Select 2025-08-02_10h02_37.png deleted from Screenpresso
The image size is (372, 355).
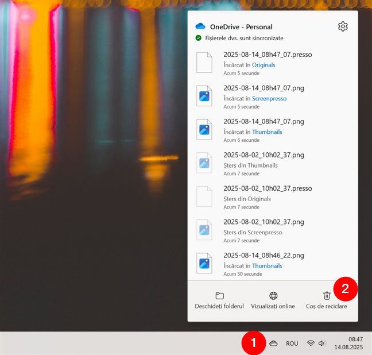pos(263,222)
